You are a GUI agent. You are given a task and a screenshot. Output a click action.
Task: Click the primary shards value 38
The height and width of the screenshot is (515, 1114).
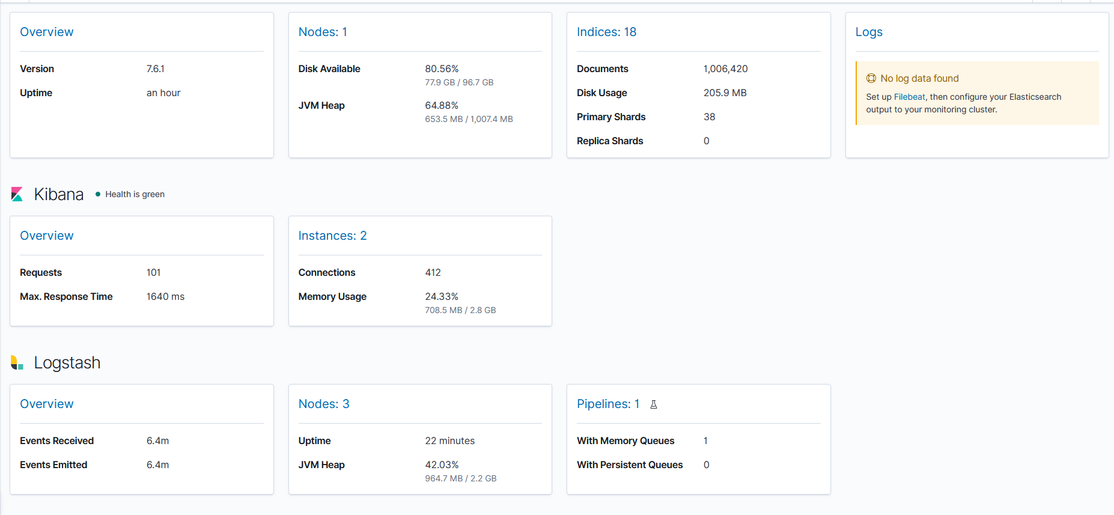pyautogui.click(x=710, y=117)
